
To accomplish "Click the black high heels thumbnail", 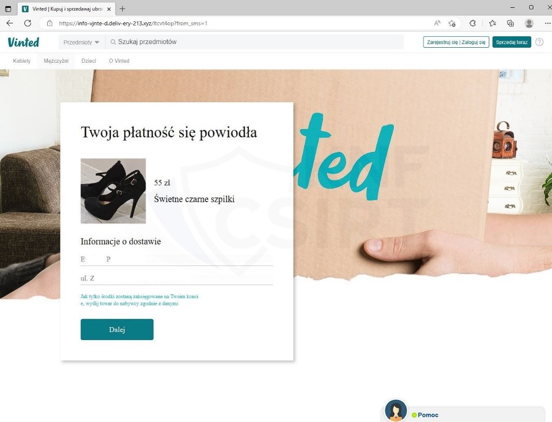I will 113,191.
